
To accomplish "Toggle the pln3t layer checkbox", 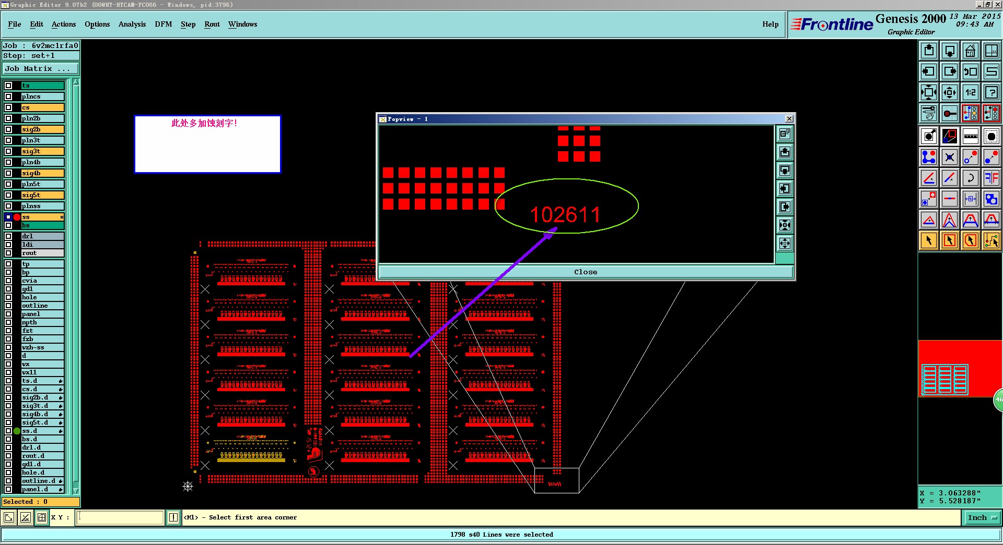I will tap(8, 140).
